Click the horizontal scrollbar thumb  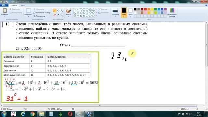tap(100, 106)
